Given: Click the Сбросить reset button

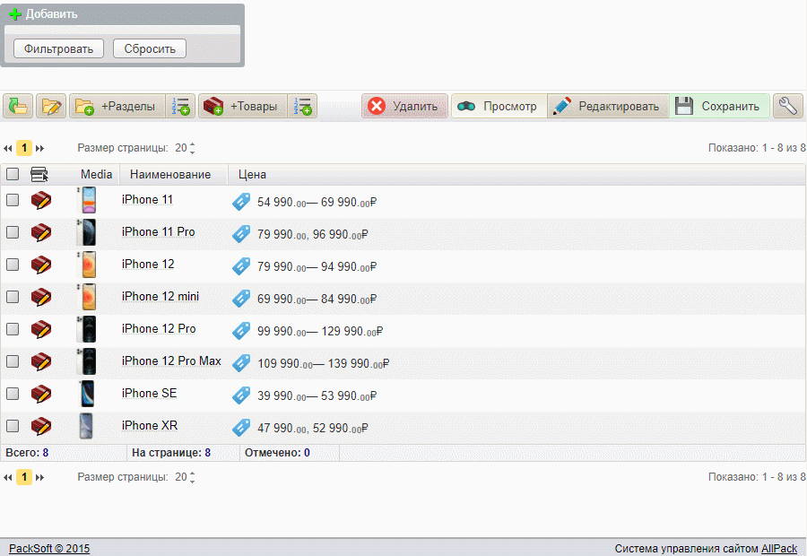Looking at the screenshot, I should (x=150, y=49).
